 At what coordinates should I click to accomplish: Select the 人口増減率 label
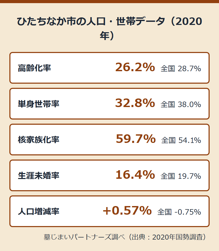(39, 212)
